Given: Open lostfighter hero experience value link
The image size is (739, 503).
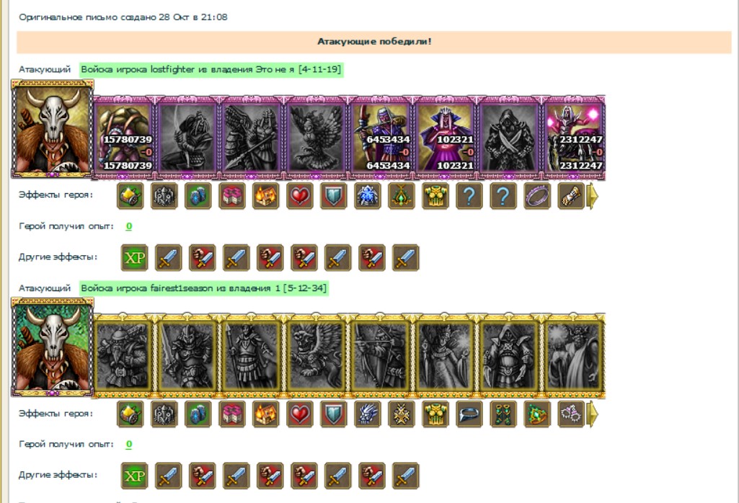Looking at the screenshot, I should point(128,226).
